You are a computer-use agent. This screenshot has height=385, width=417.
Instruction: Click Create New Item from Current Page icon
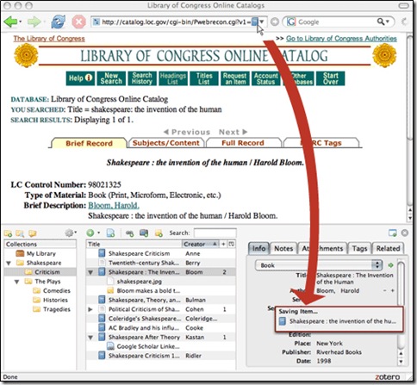(110, 233)
